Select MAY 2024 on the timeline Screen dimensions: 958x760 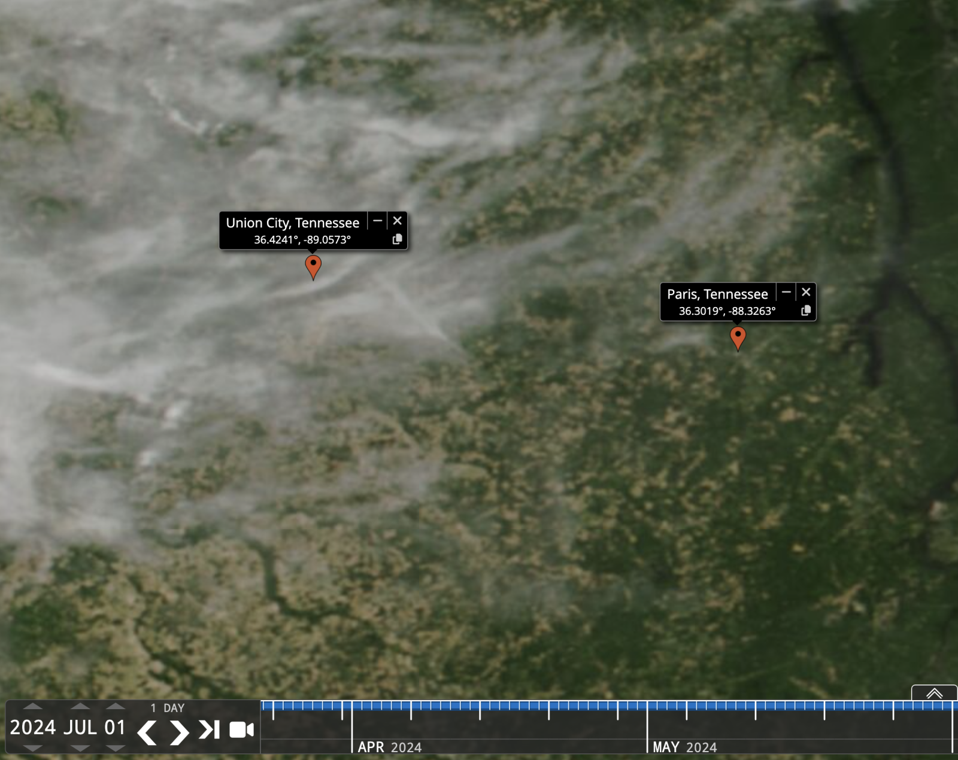click(684, 747)
